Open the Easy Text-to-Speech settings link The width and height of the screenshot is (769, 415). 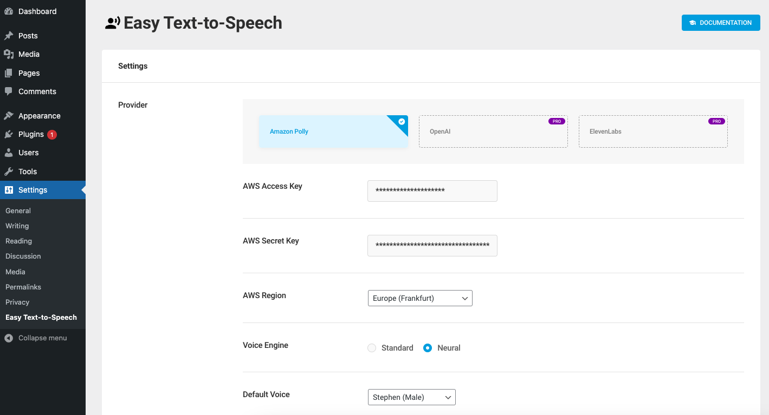[x=40, y=317]
